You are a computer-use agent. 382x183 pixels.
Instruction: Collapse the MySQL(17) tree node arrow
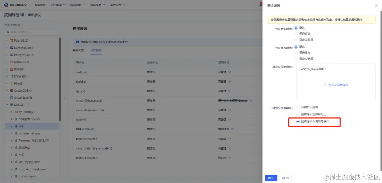7,105
